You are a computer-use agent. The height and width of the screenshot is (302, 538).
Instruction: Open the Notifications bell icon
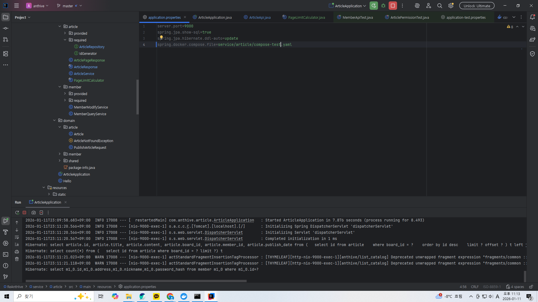532,17
